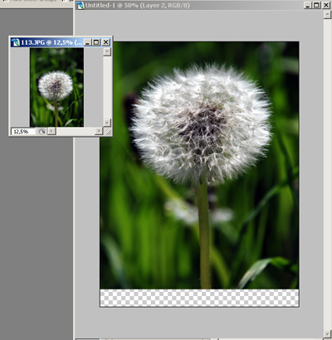Click the resize grip corner of 113.JPG window
Image resolution: width=332 pixels, height=340 pixels.
point(109,133)
